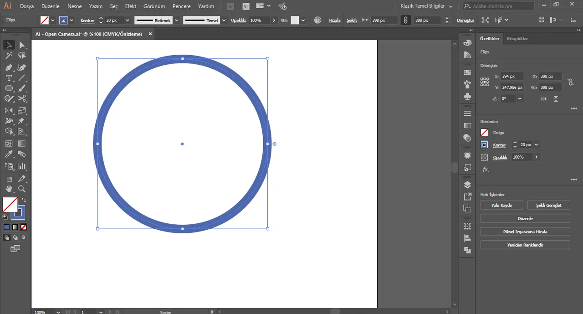The height and width of the screenshot is (314, 583).
Task: Flip vertically in Properties panel
Action: point(556,98)
